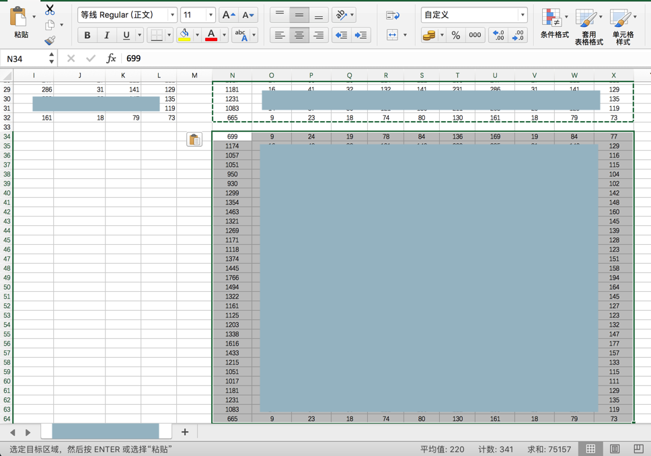Image resolution: width=651 pixels, height=456 pixels.
Task: Click the Cut scissors icon
Action: (50, 9)
